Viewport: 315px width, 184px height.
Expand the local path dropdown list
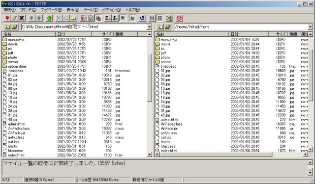pos(150,27)
